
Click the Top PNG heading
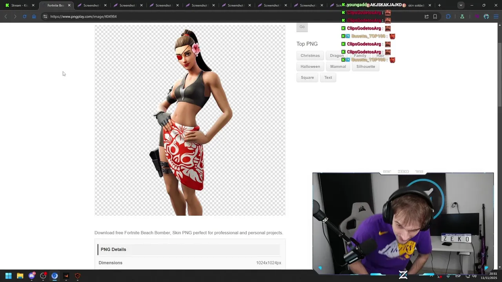click(x=307, y=44)
